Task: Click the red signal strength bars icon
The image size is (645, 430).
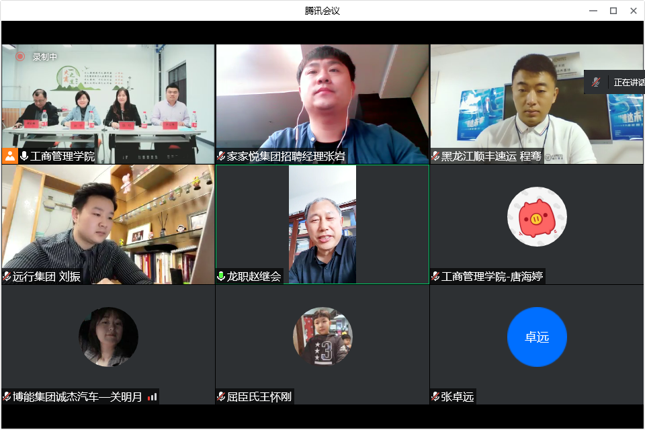Action: click(153, 396)
